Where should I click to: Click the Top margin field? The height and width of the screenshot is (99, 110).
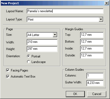(x=92, y=35)
